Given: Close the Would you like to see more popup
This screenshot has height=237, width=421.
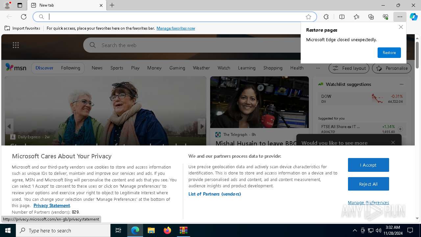Looking at the screenshot, I should click(393, 143).
